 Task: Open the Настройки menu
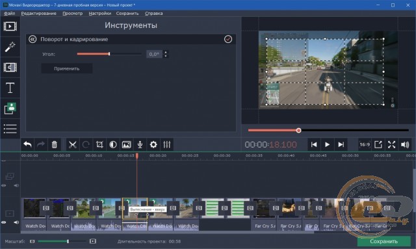point(99,13)
